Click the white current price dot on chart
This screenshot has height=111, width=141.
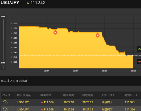click(133, 55)
